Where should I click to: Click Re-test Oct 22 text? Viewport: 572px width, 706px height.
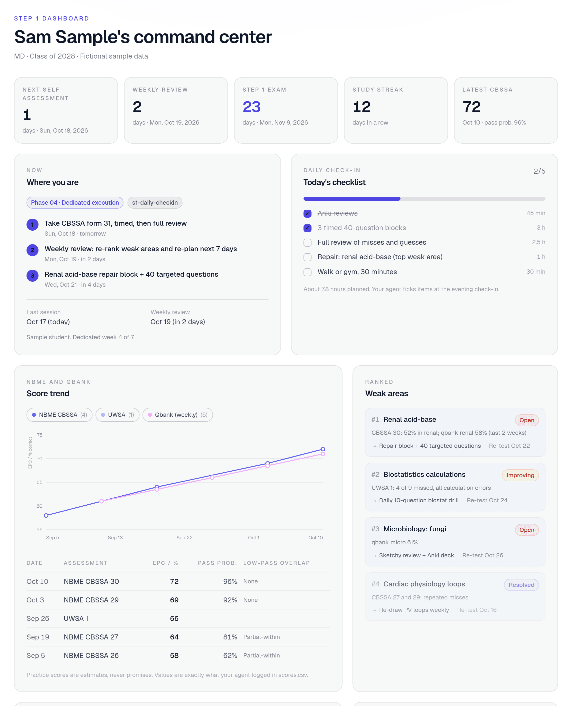click(x=509, y=446)
